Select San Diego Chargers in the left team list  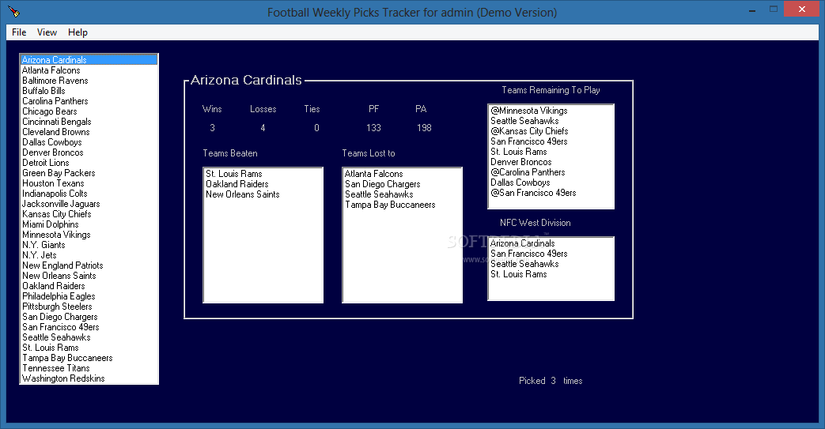pyautogui.click(x=89, y=316)
